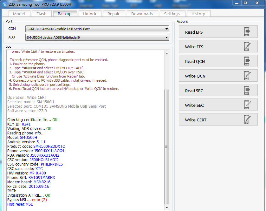The image size is (266, 211).
Task: Click the product code SM-J500HZDDXTC
Action: coord(49,146)
